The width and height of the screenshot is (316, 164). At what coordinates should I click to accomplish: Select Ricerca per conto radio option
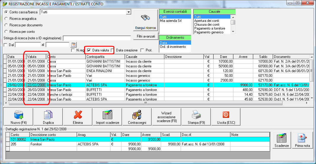click(6, 32)
